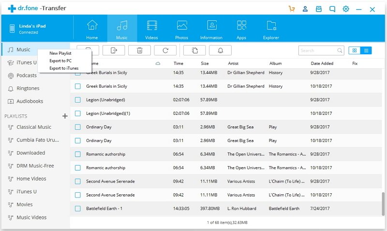Check Romantic authorship 9/28/2017 checkbox

click(x=78, y=154)
